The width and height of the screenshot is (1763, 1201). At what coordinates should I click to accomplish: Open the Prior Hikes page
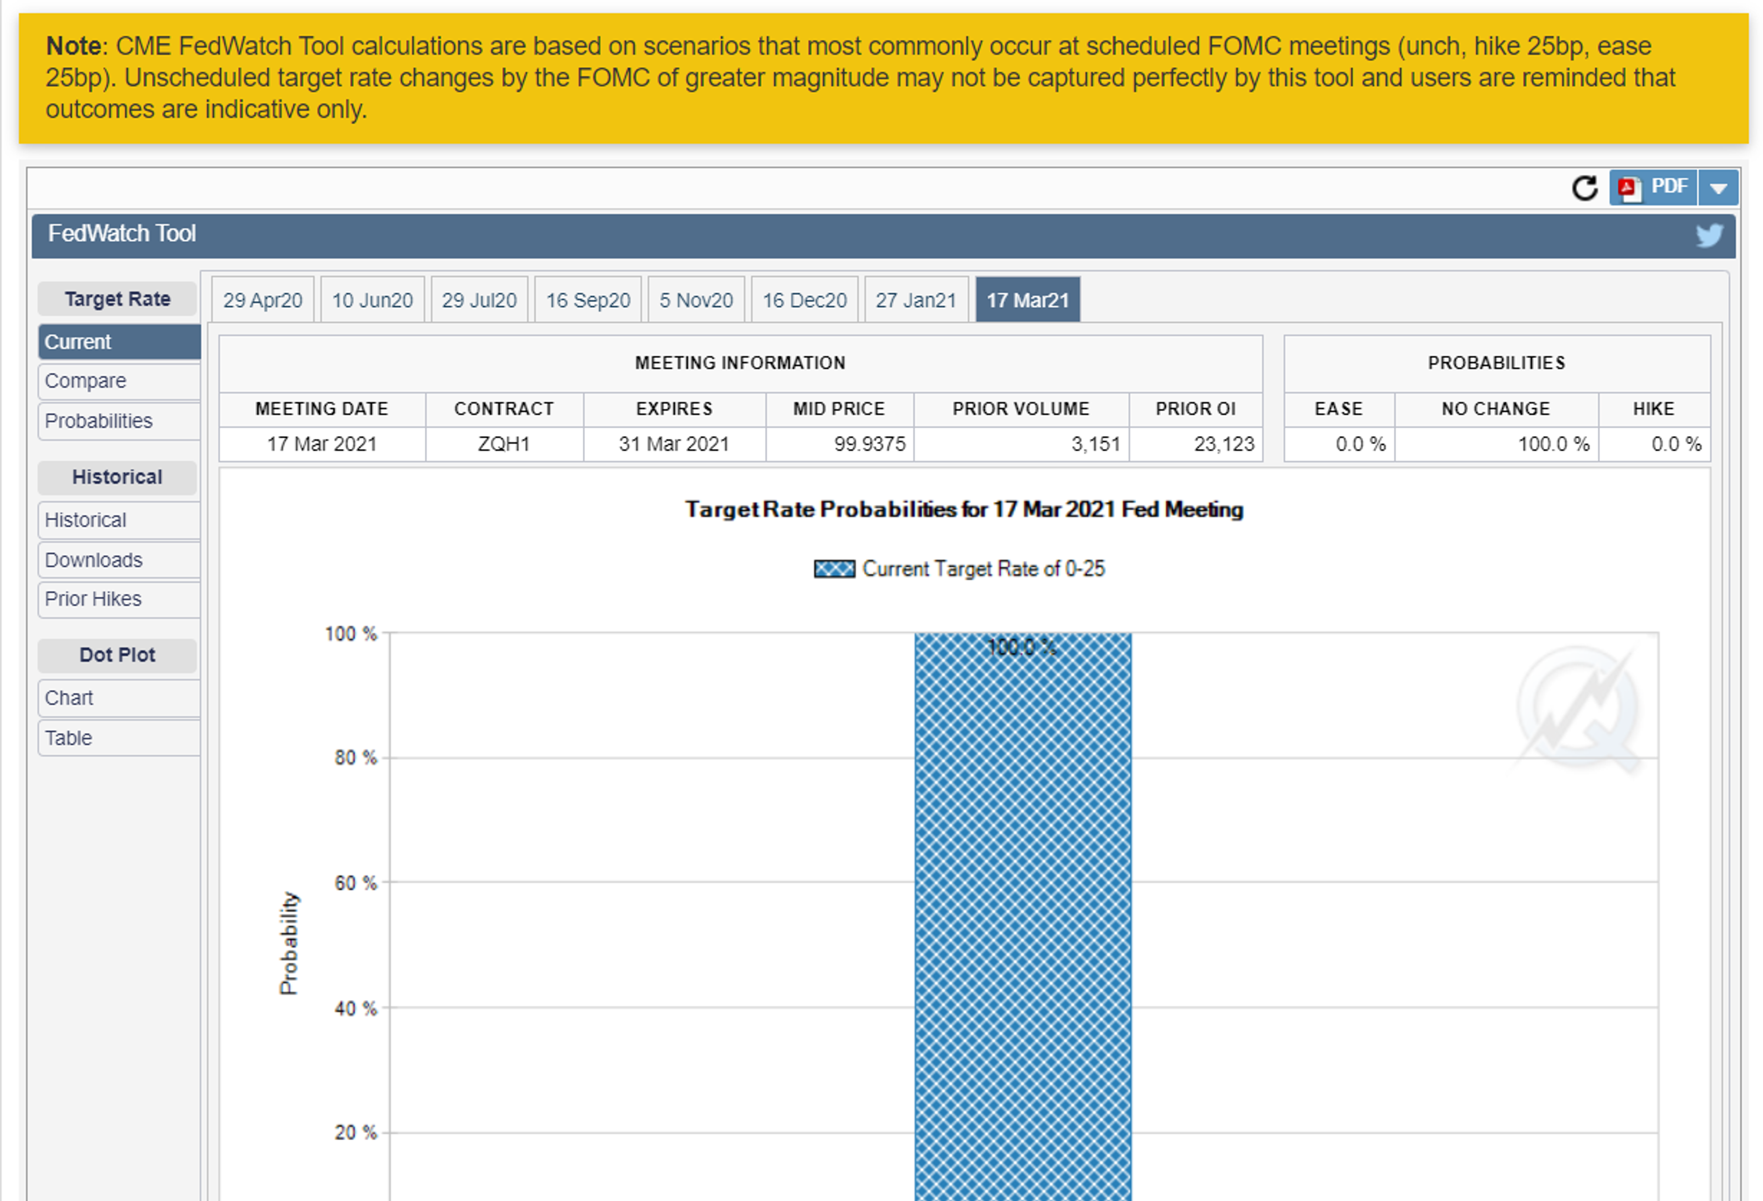click(119, 599)
